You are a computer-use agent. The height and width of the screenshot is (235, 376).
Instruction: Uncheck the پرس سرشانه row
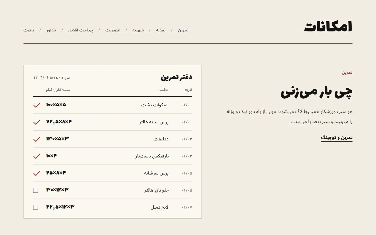tap(36, 173)
